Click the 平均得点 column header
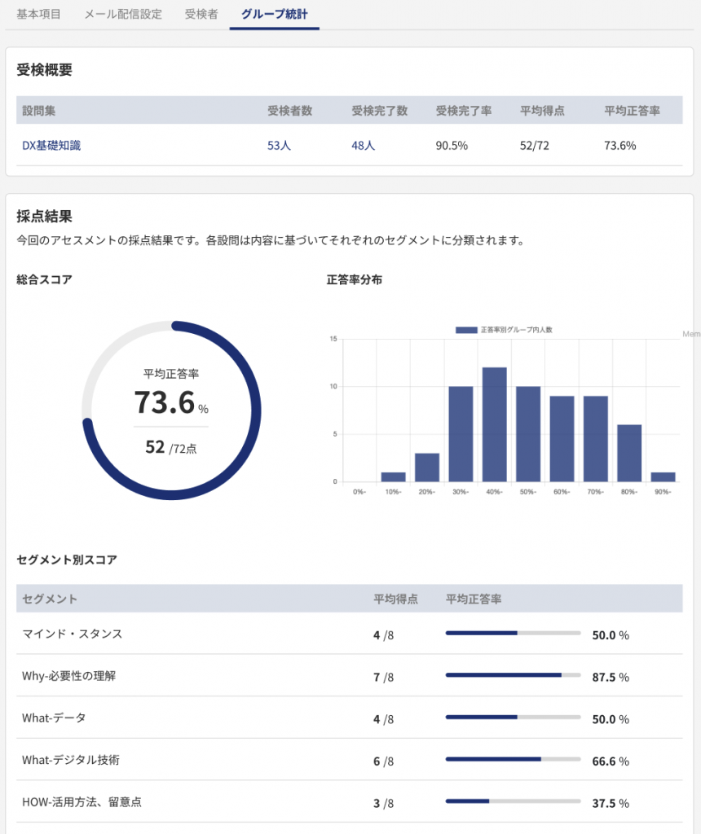Image resolution: width=701 pixels, height=834 pixels. [x=395, y=599]
